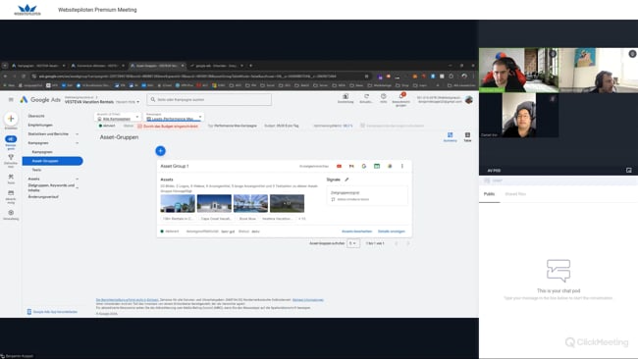638x359 pixels.
Task: Open the account avatar in Google Ads
Action: tap(469, 100)
